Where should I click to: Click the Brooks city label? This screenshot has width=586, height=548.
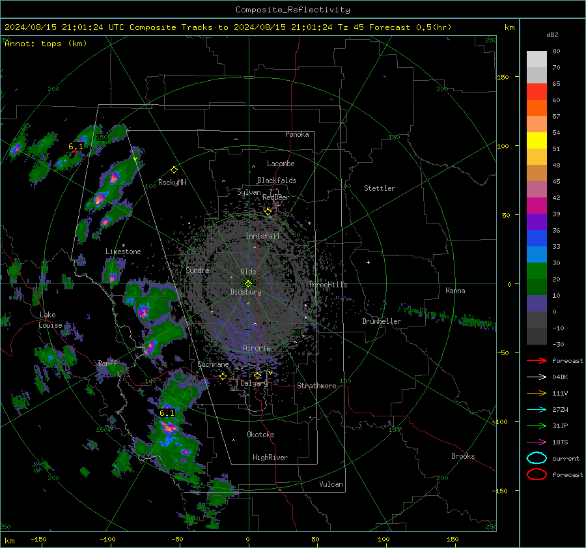click(x=463, y=456)
